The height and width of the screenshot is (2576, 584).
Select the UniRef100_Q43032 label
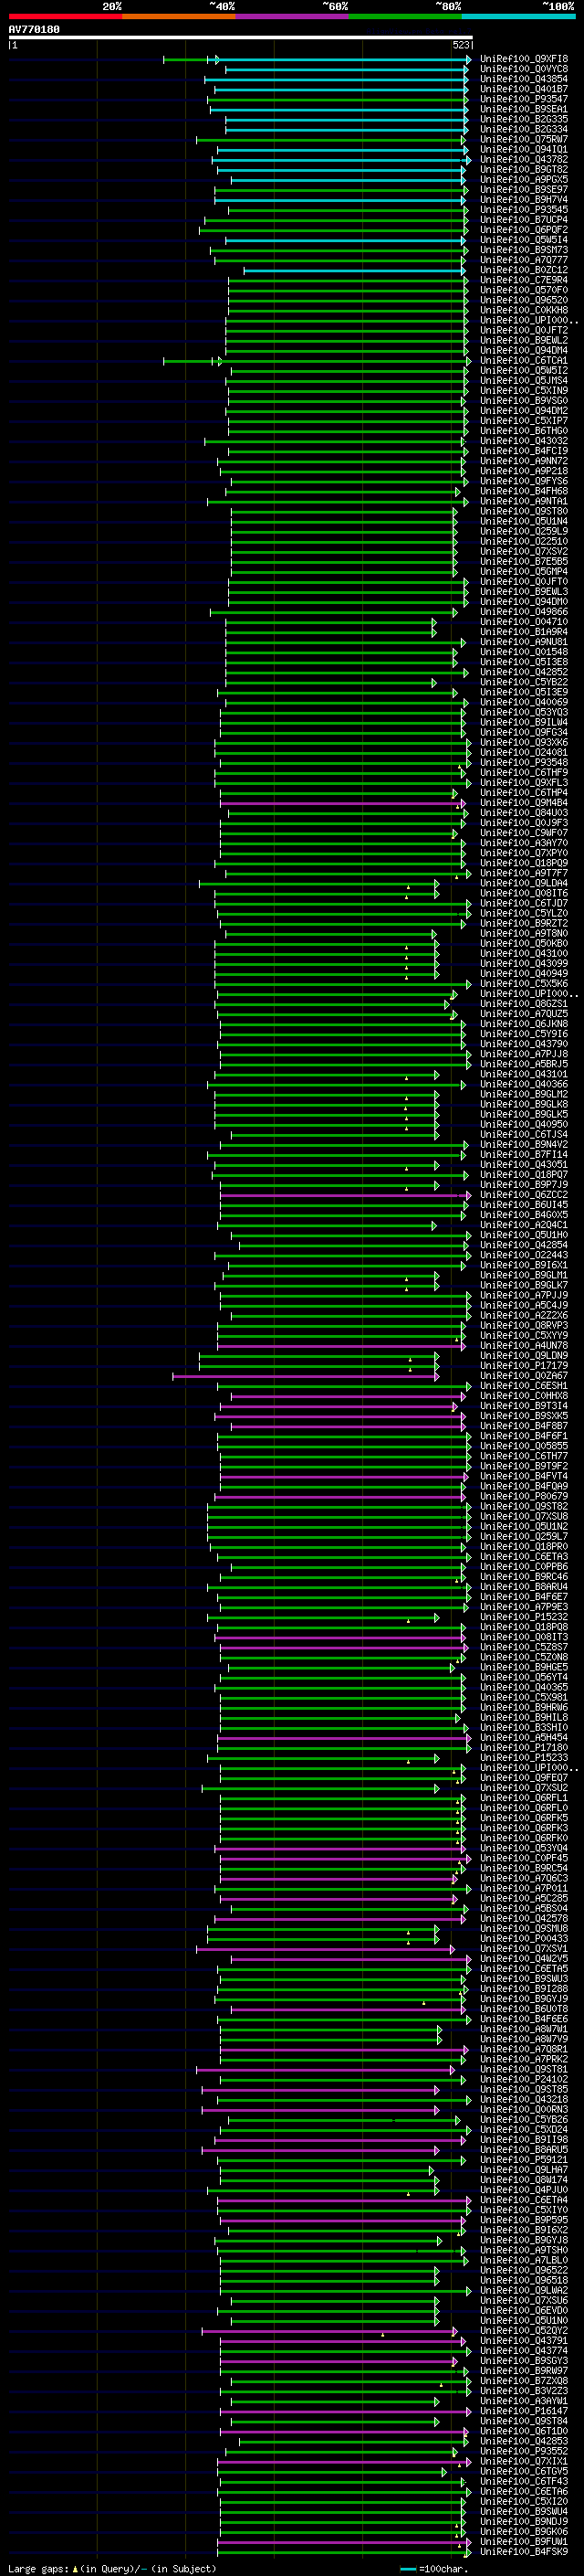point(523,441)
